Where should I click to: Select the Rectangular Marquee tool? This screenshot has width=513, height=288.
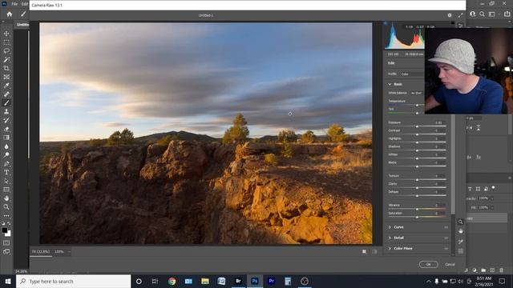tap(6, 42)
